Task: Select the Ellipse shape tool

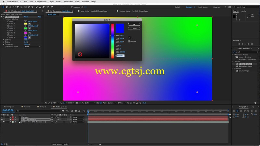Action: click(x=26, y=7)
